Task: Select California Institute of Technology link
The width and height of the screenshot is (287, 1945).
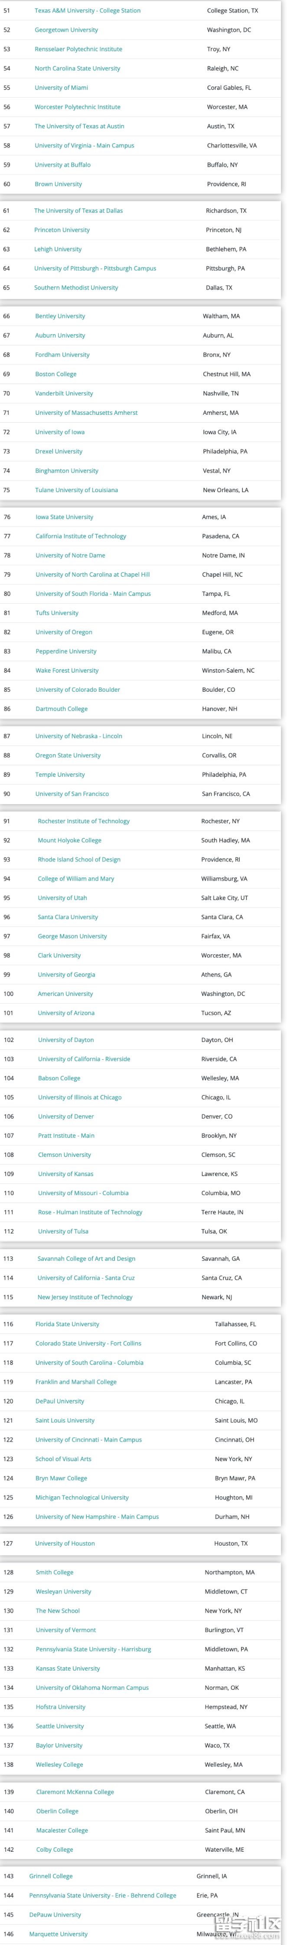Action: (81, 536)
